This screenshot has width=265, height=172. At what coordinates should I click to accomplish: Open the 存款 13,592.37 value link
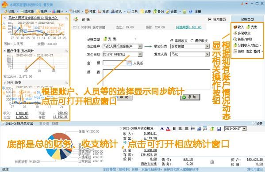(x=60, y=117)
